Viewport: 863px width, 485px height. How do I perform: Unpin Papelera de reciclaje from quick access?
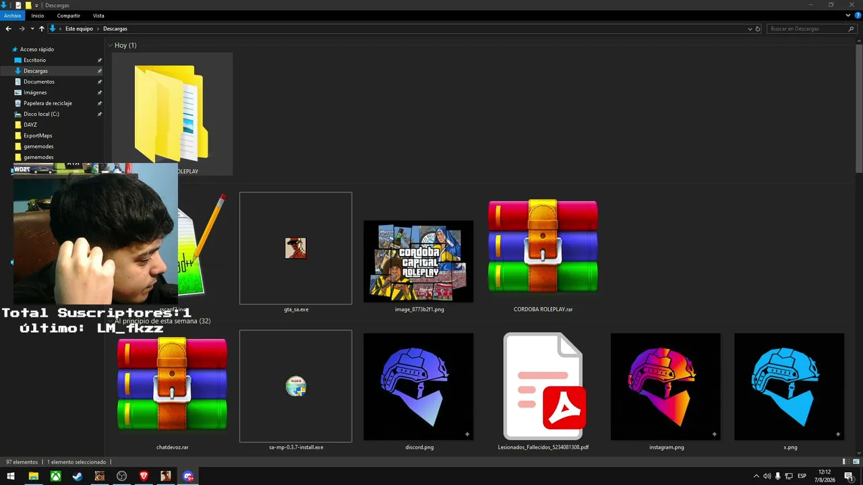tap(100, 103)
